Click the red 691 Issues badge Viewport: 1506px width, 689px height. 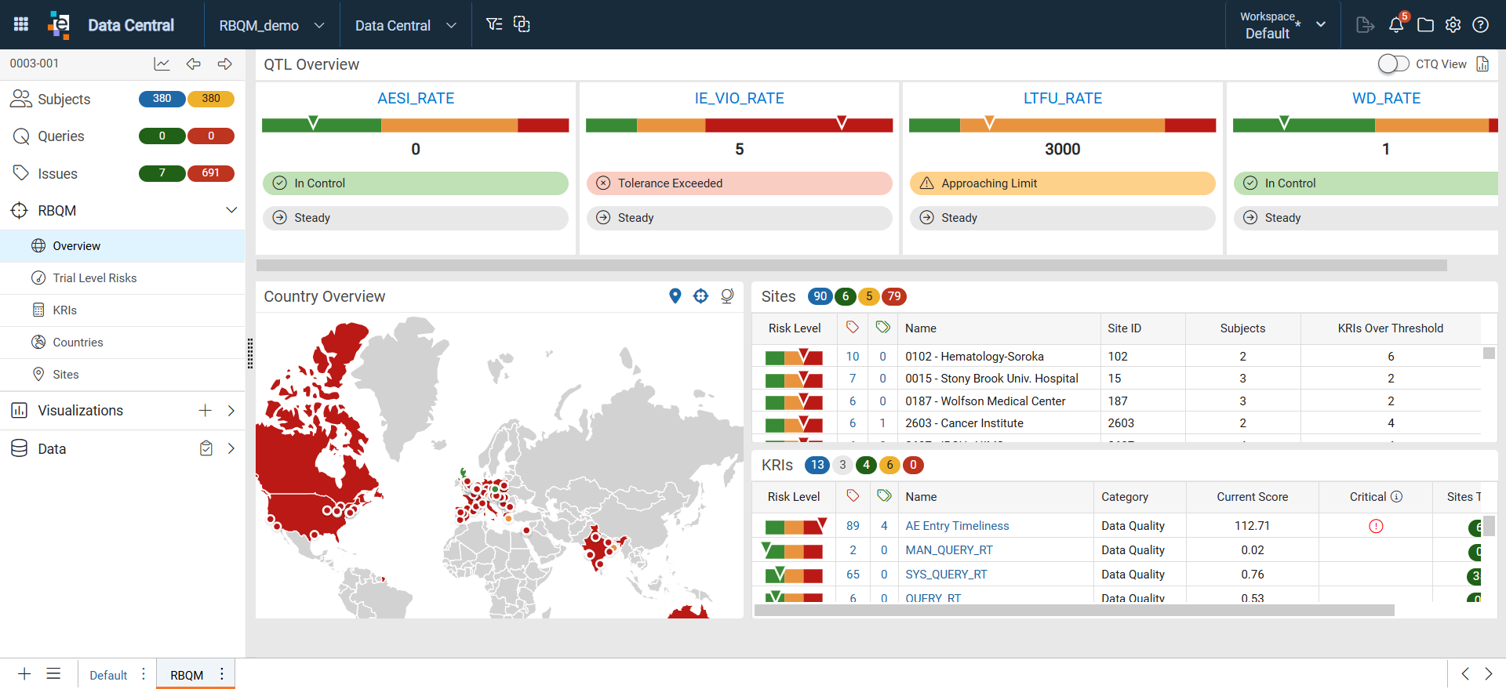[x=210, y=173]
